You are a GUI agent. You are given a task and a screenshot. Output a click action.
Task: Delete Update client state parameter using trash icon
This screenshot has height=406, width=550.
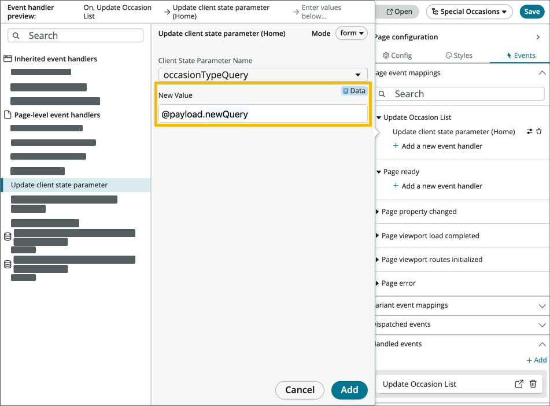click(540, 131)
